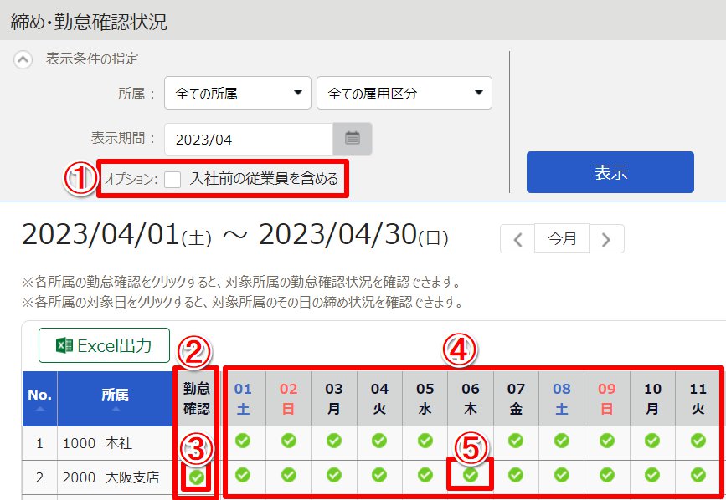Viewport: 726px width, 500px height.
Task: Click 大阪支店 check icon for 08 土
Action: coord(562,475)
